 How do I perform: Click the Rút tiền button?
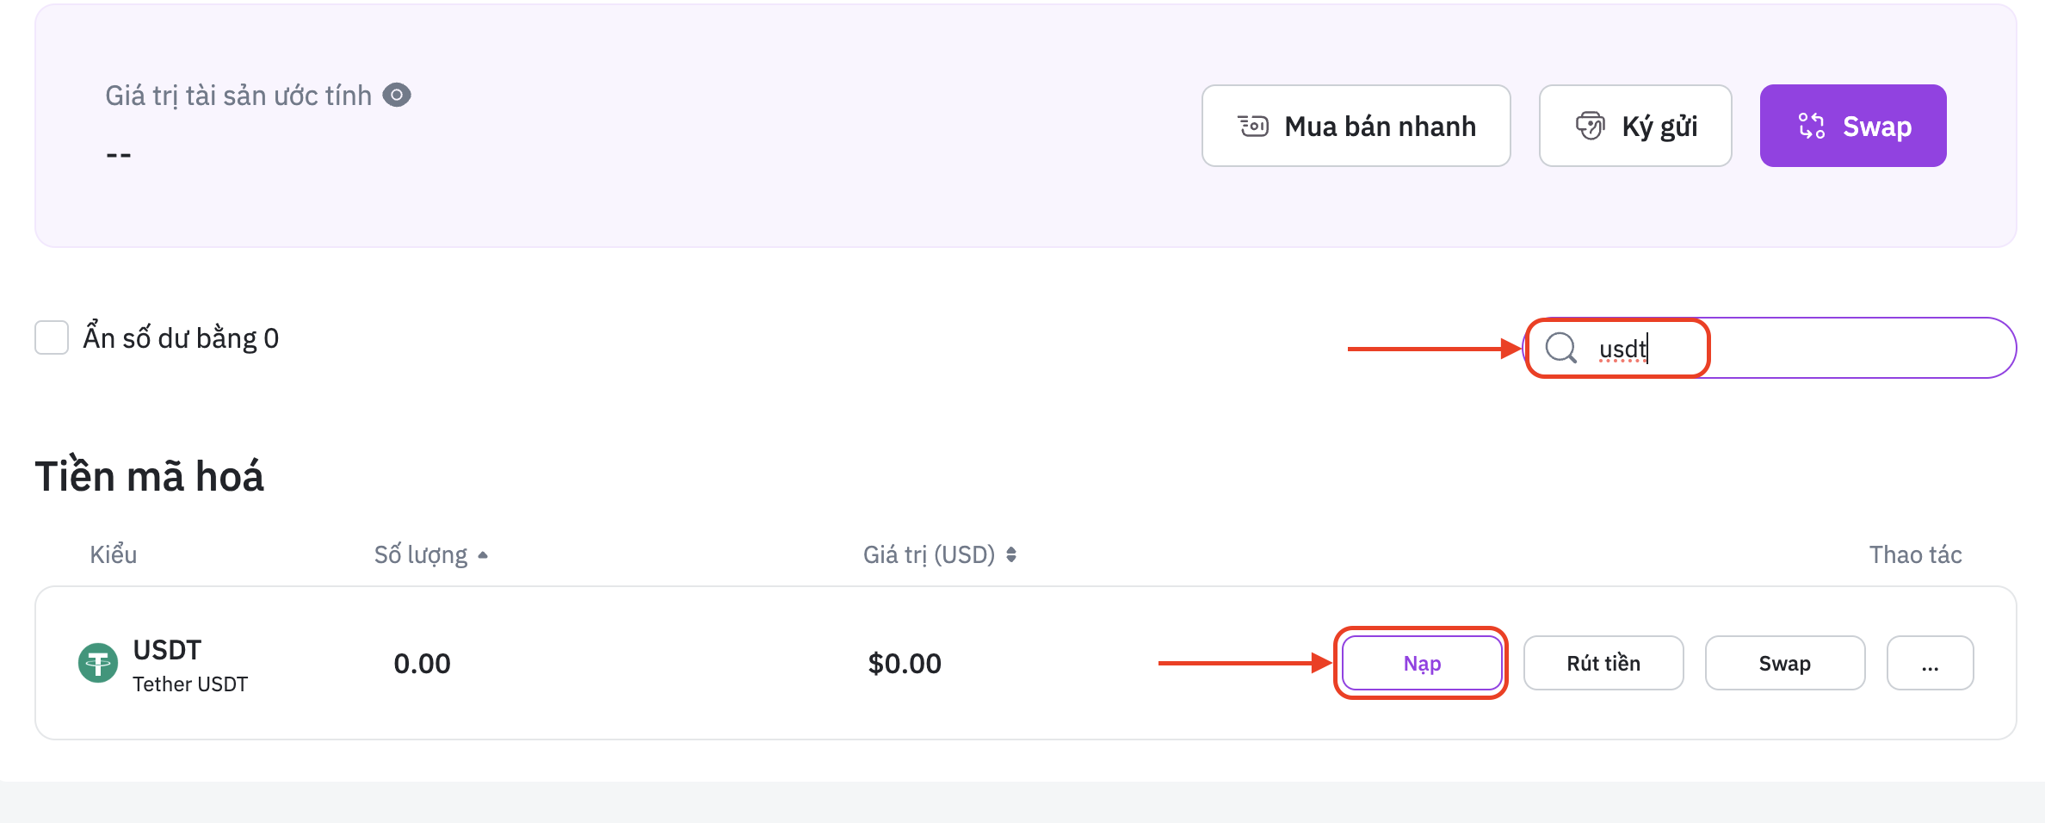point(1603,663)
